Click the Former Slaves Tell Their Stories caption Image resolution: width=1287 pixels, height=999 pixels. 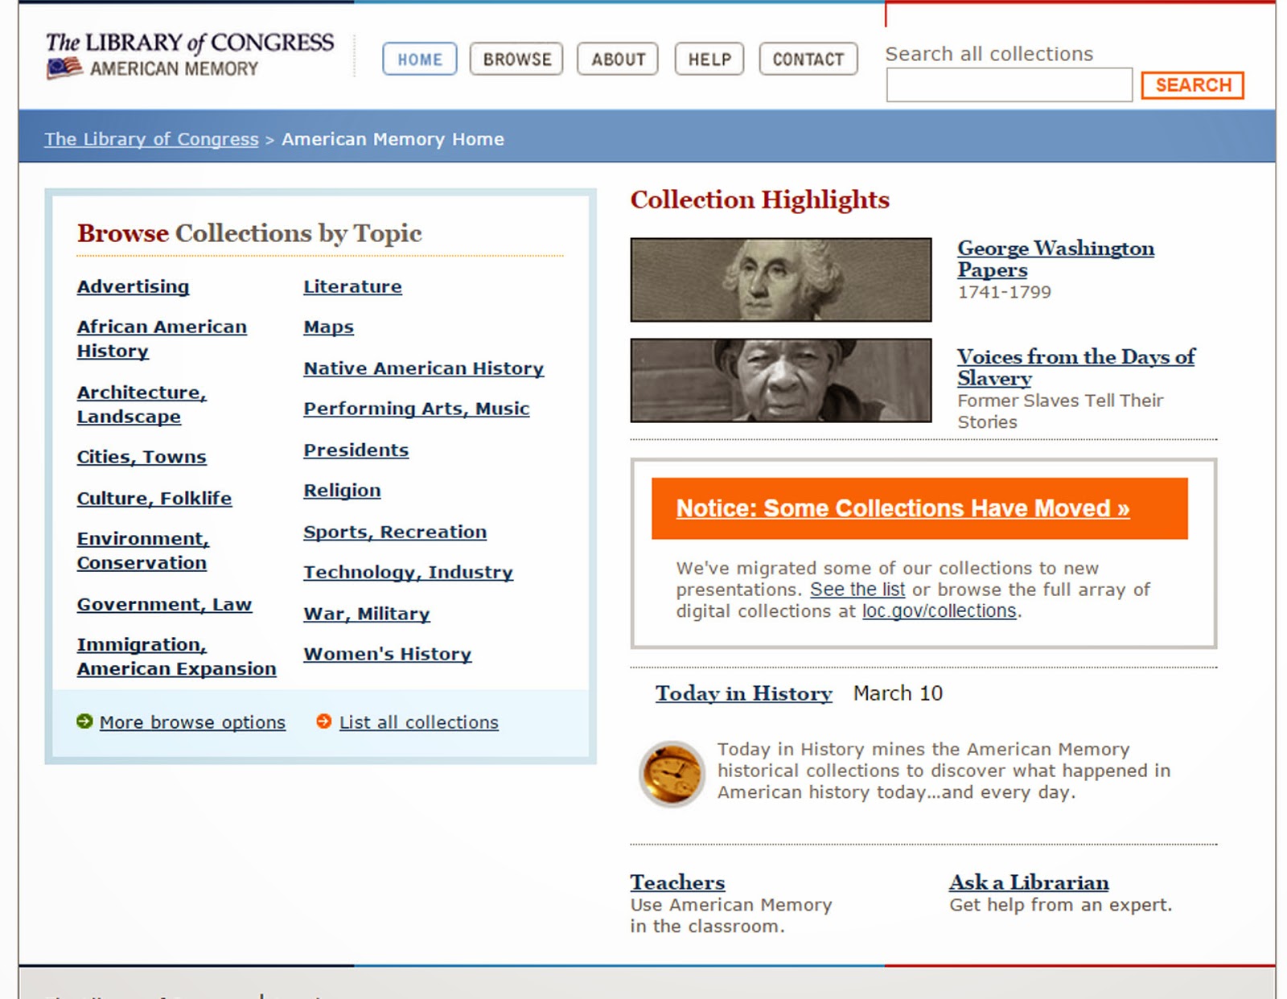(x=1060, y=411)
